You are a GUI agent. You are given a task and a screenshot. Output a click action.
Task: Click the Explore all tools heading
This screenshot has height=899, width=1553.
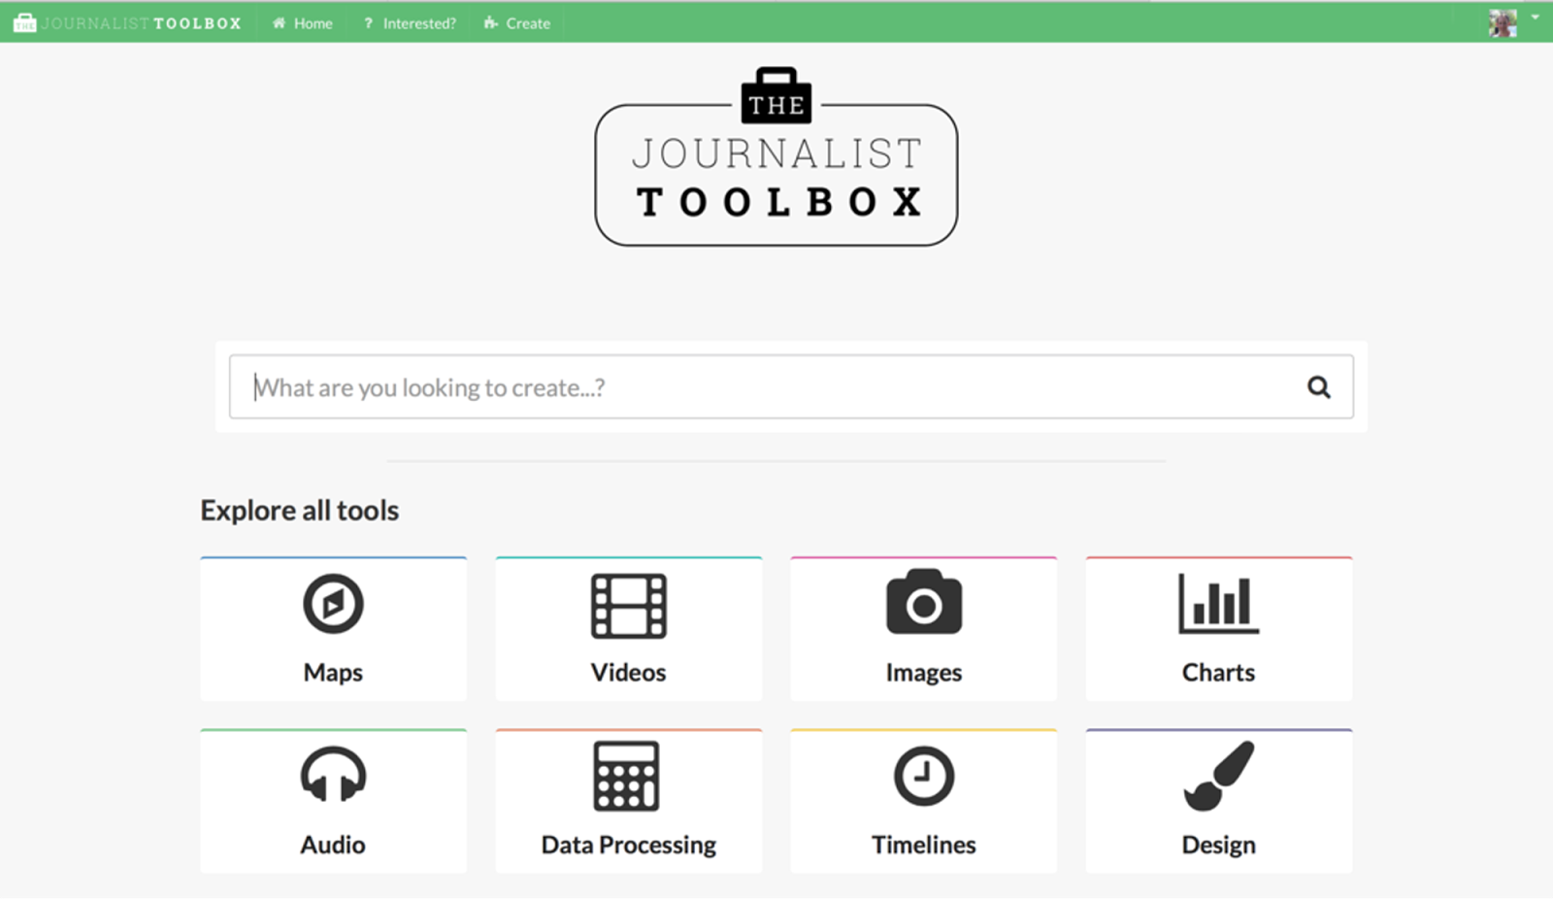point(298,510)
